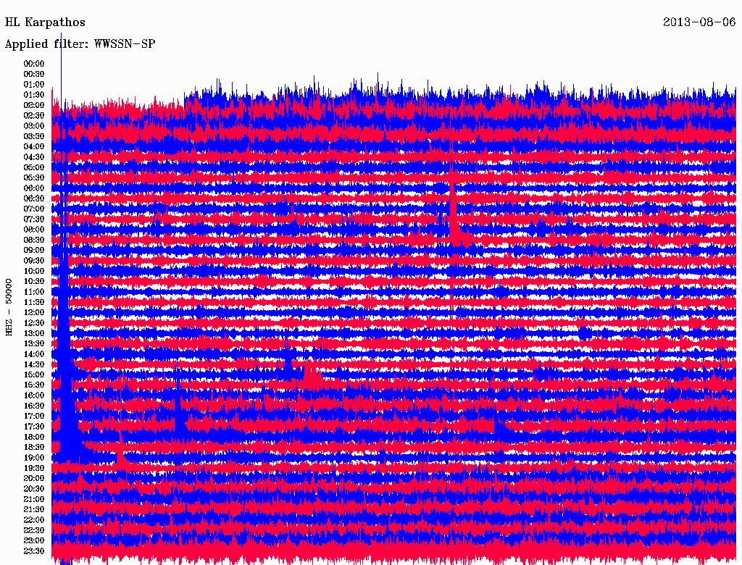Image resolution: width=742 pixels, height=565 pixels.
Task: Click the 01:30 time label
Action: [x=34, y=95]
